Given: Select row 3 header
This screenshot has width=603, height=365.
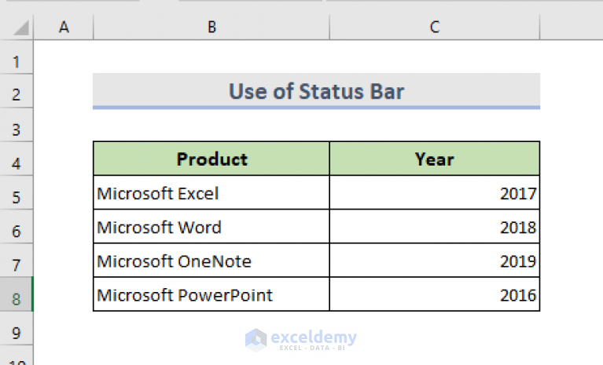Looking at the screenshot, I should pos(17,125).
